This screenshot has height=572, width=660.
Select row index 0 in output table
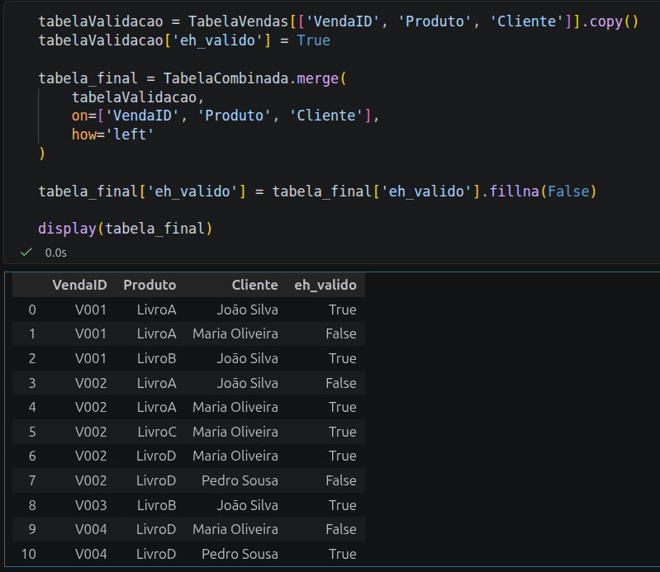pyautogui.click(x=32, y=310)
